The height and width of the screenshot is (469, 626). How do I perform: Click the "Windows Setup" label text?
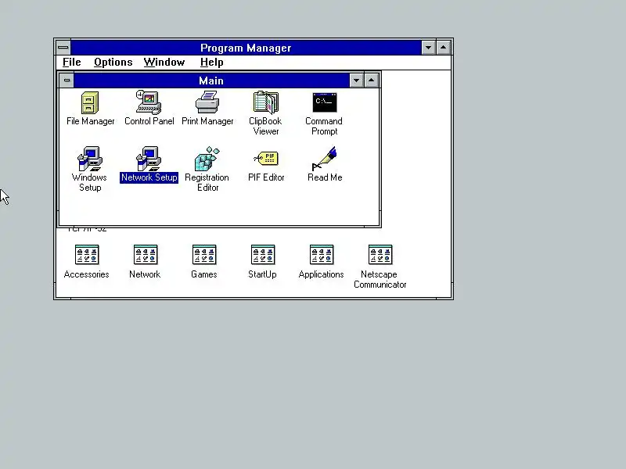click(x=89, y=182)
